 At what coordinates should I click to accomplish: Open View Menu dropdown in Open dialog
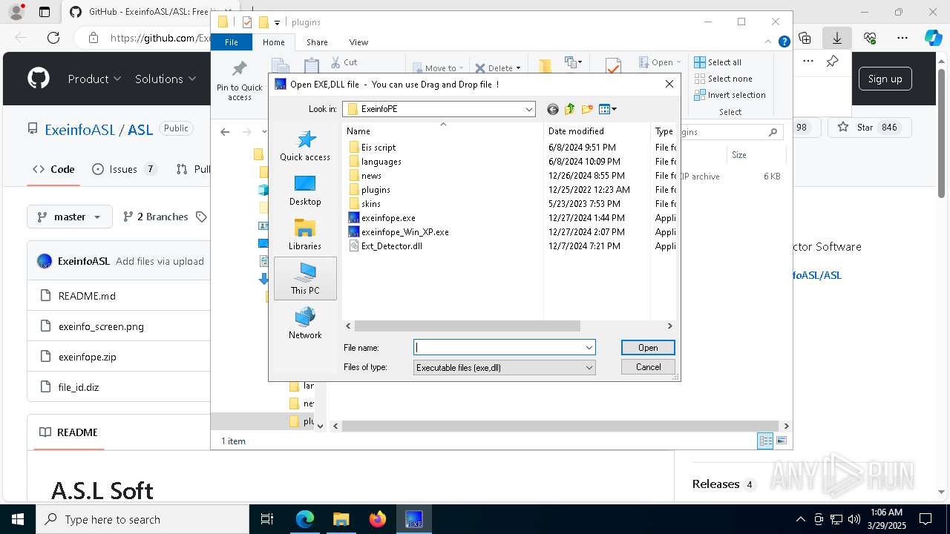tap(608, 109)
